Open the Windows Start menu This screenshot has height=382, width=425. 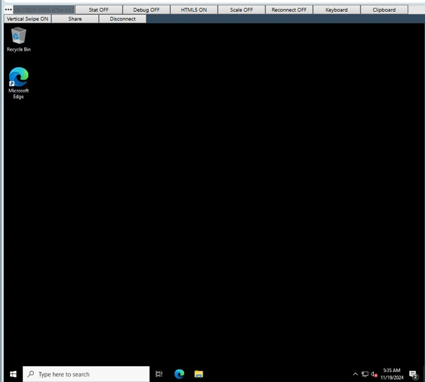[13, 374]
